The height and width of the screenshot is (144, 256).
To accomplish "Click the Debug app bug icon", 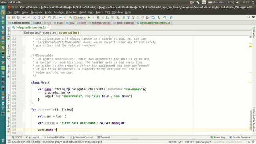I will click(x=98, y=18).
